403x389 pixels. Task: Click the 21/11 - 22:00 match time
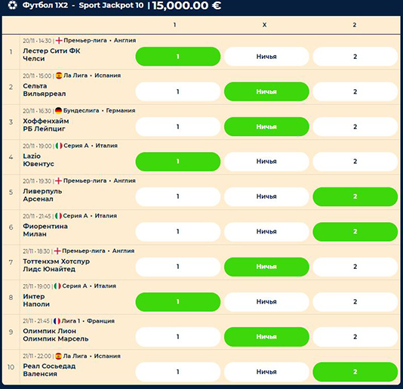coord(37,357)
